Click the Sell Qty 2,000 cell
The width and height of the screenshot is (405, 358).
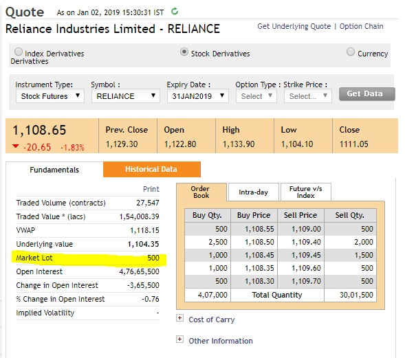coord(350,242)
